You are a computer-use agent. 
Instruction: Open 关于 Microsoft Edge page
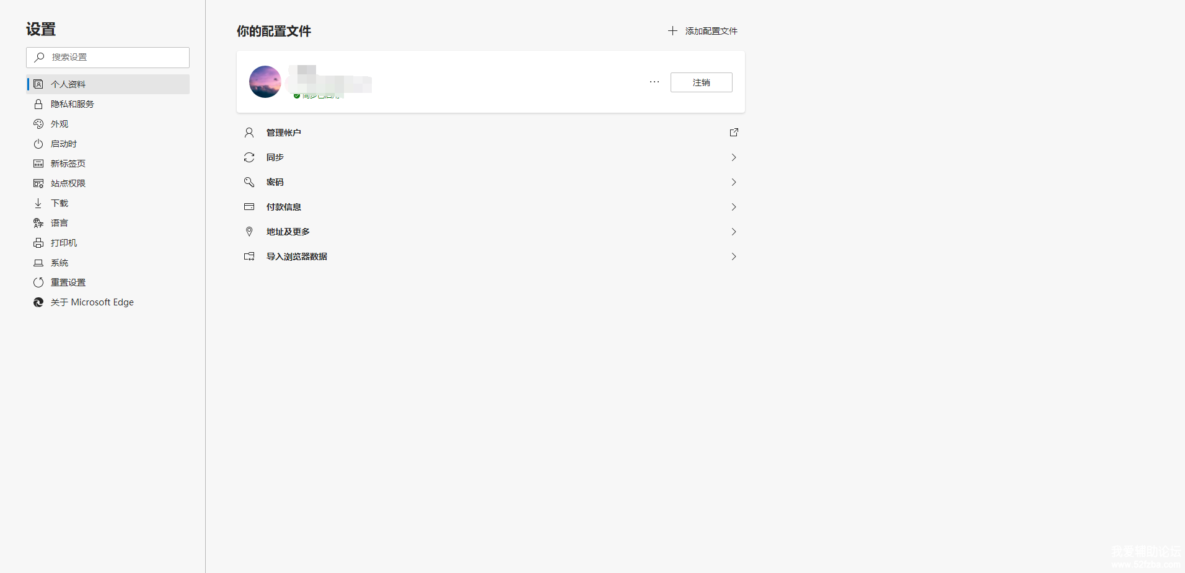coord(92,302)
